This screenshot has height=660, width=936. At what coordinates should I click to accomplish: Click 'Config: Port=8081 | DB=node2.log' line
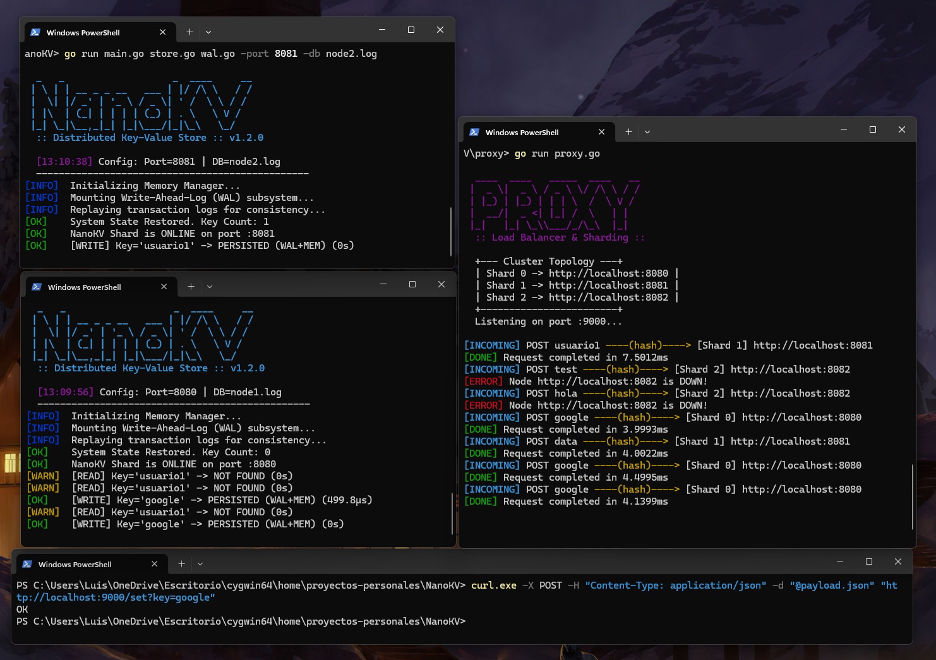pyautogui.click(x=189, y=162)
